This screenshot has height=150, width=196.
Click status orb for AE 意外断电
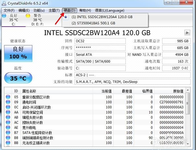pyautogui.click(x=8, y=127)
